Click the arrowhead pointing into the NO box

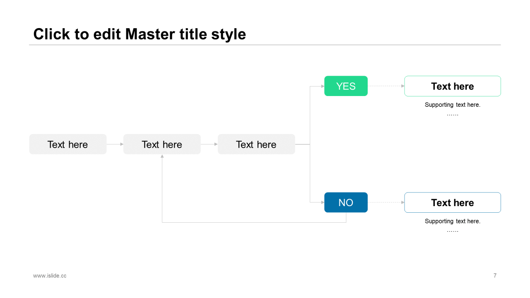pos(323,202)
